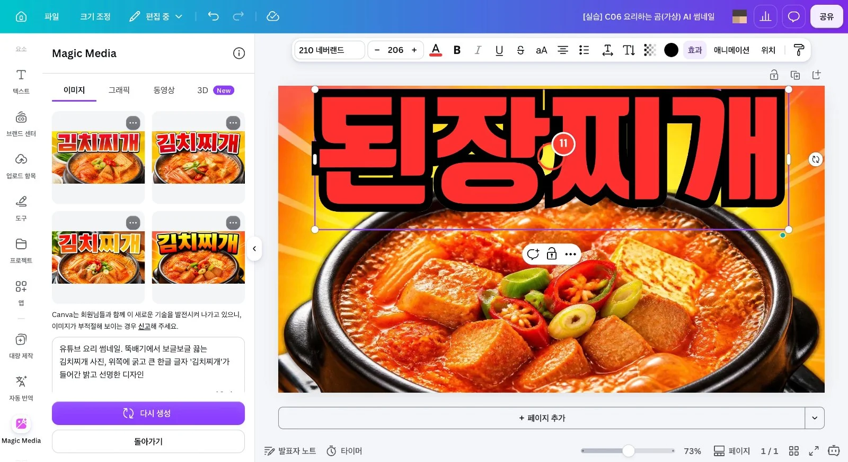Screen dimensions: 848x462
Task: Switch to the 그래픽 tab
Action: click(x=119, y=90)
